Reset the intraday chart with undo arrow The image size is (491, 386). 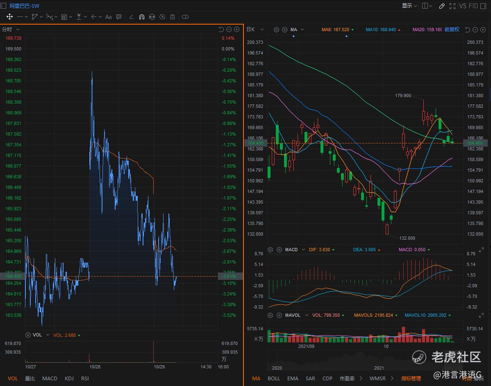[221, 30]
